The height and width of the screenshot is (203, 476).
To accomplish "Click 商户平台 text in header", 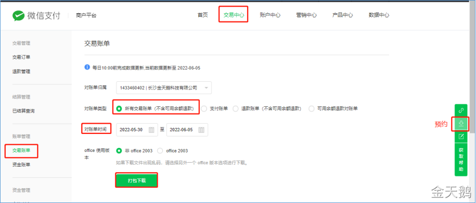I will [x=86, y=15].
